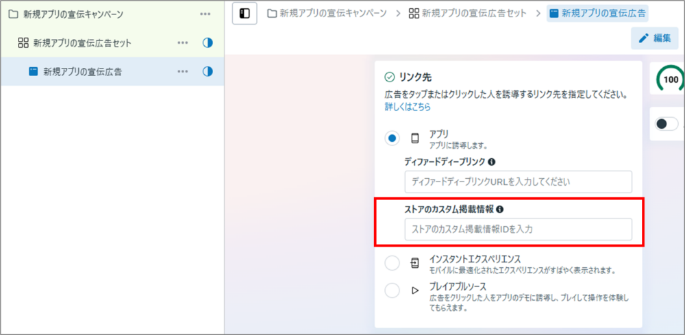Click info icon beside ストアのカスタム掲載情報
The height and width of the screenshot is (335, 685).
(x=500, y=209)
